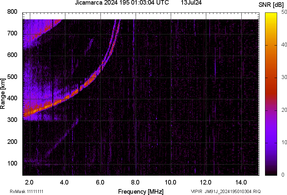287x195 pixels.
Task: Click the 'Frequency [MHz]' x-axis label
Action: [x=141, y=191]
